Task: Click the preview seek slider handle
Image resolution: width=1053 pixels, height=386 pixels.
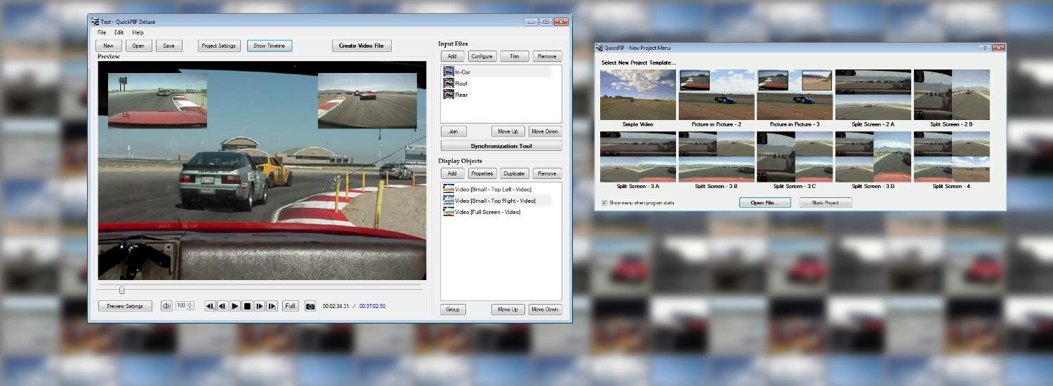Action: pos(122,290)
